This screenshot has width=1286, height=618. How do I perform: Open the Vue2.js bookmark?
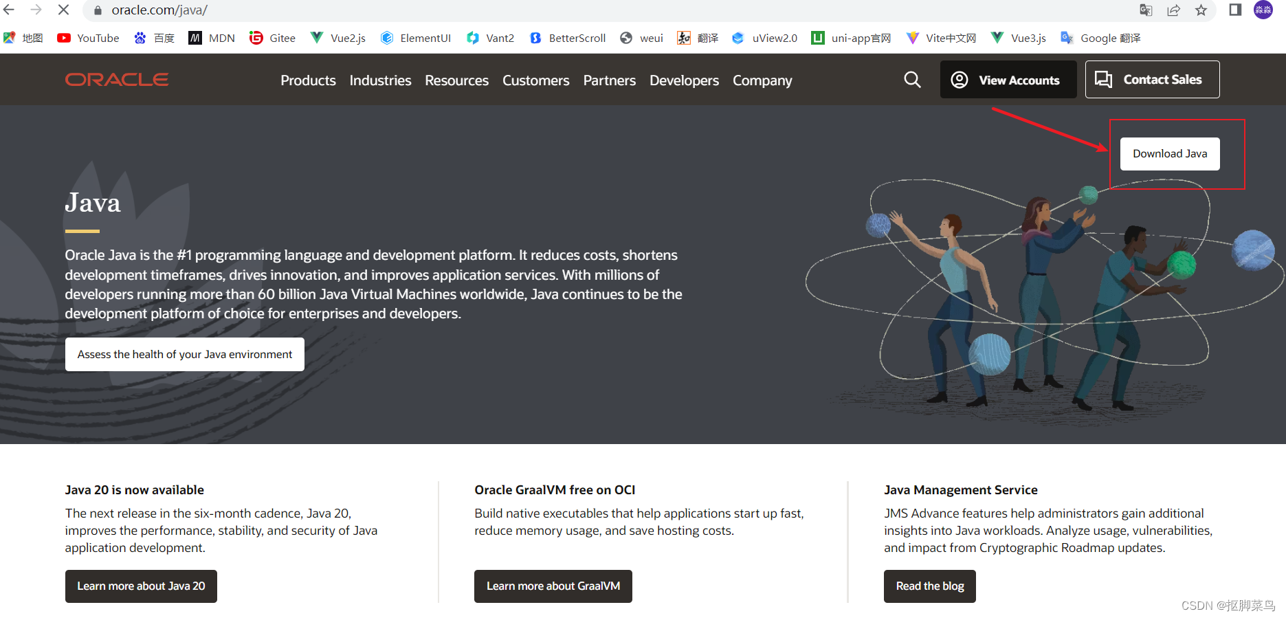337,38
